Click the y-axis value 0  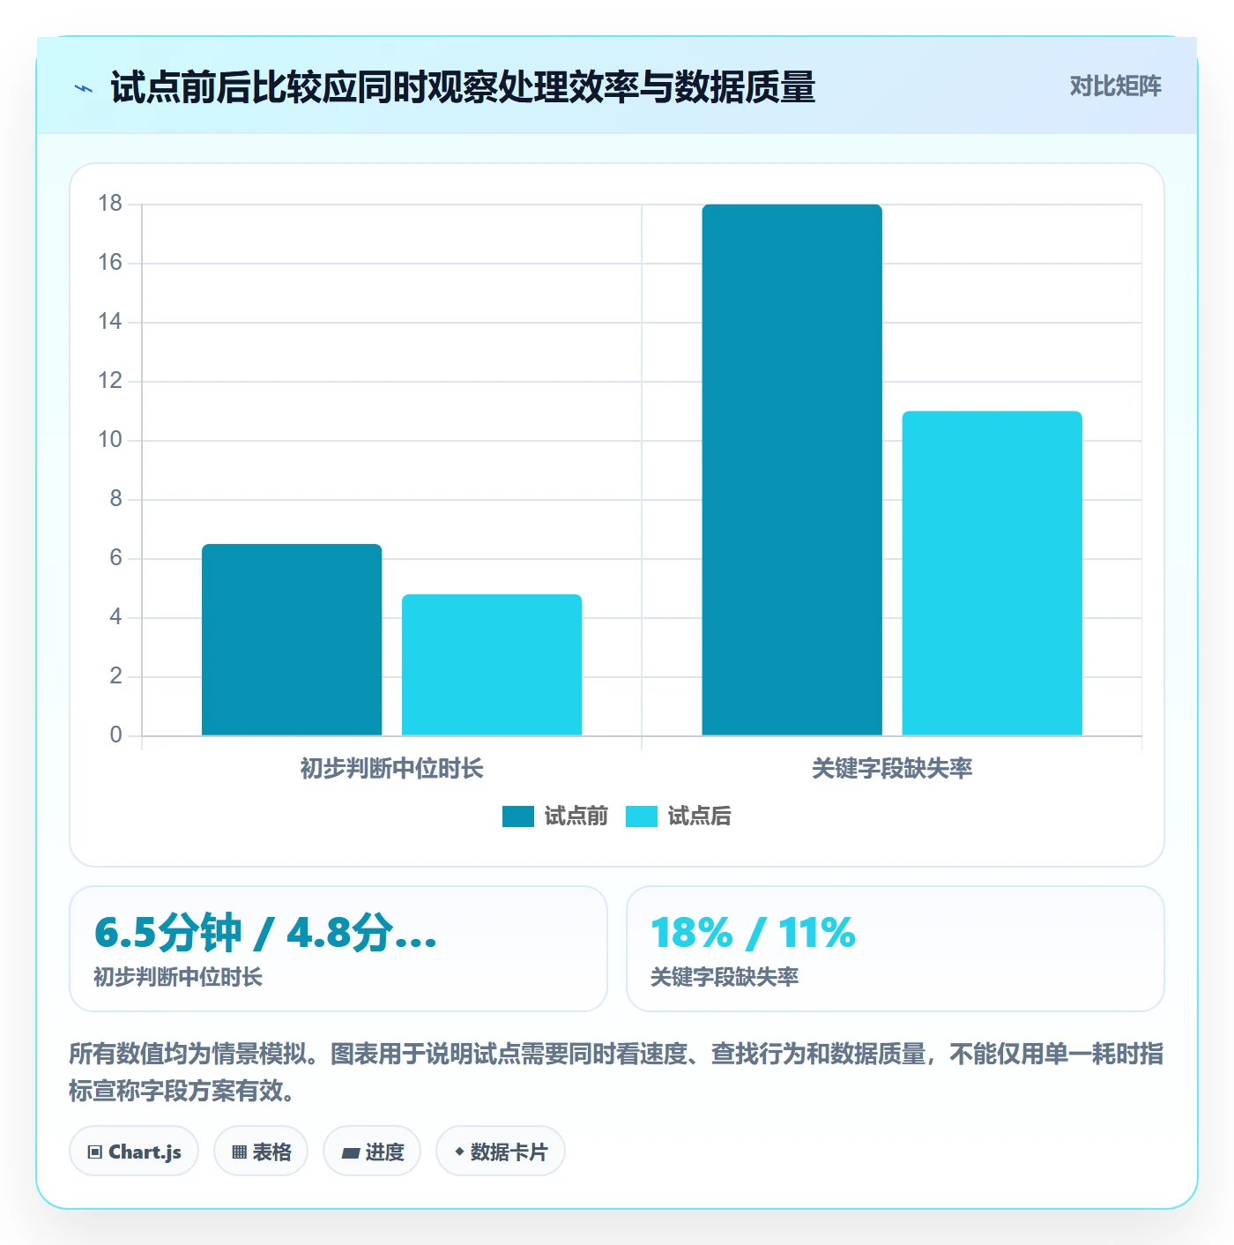[115, 735]
